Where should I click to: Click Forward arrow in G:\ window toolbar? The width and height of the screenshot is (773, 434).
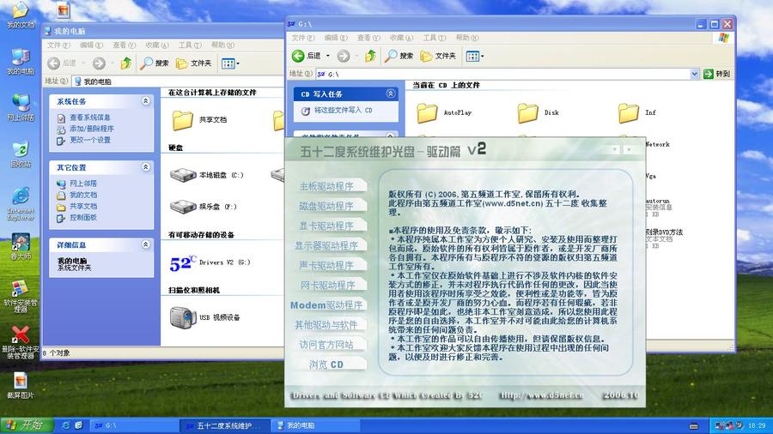(x=344, y=56)
